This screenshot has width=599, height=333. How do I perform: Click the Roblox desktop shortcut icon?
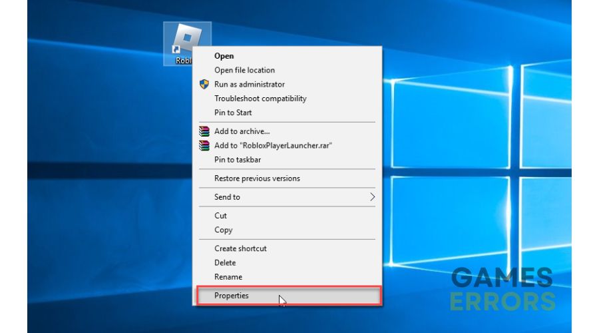[x=186, y=39]
